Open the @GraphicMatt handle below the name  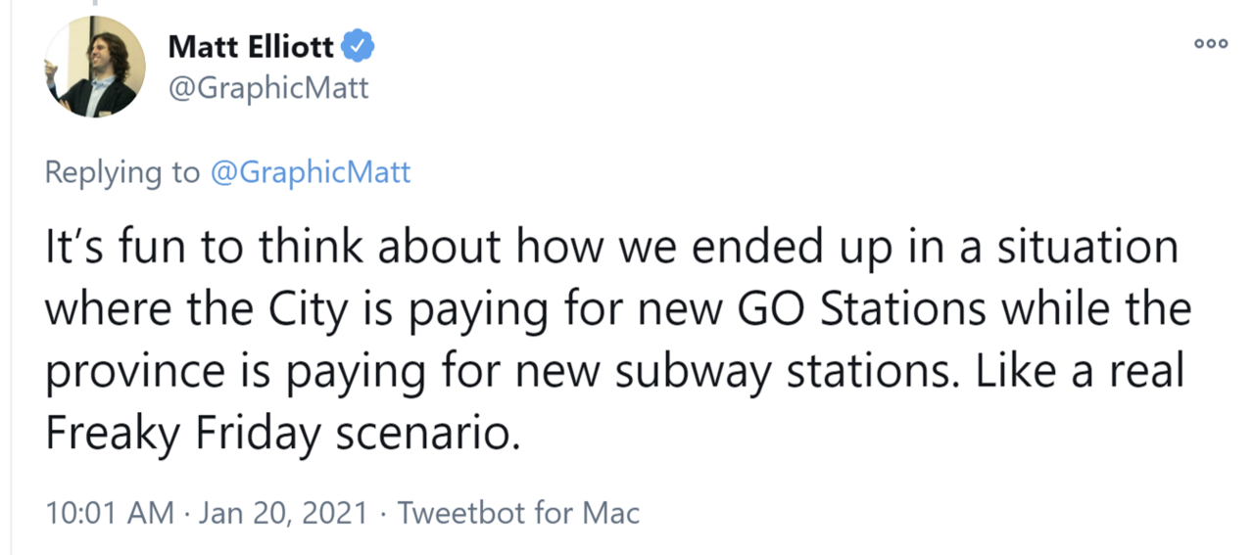coord(268,88)
